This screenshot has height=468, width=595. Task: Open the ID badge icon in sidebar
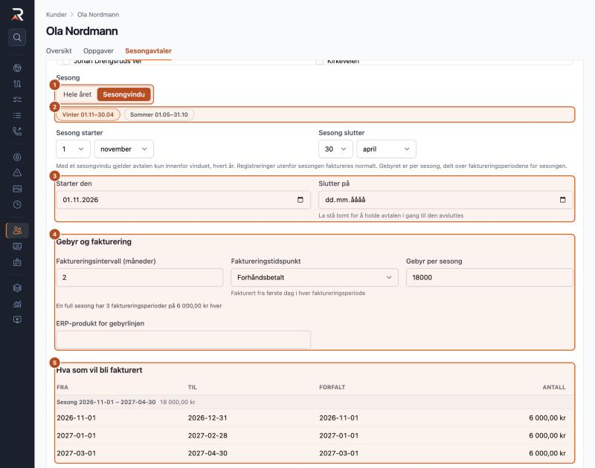pyautogui.click(x=17, y=262)
